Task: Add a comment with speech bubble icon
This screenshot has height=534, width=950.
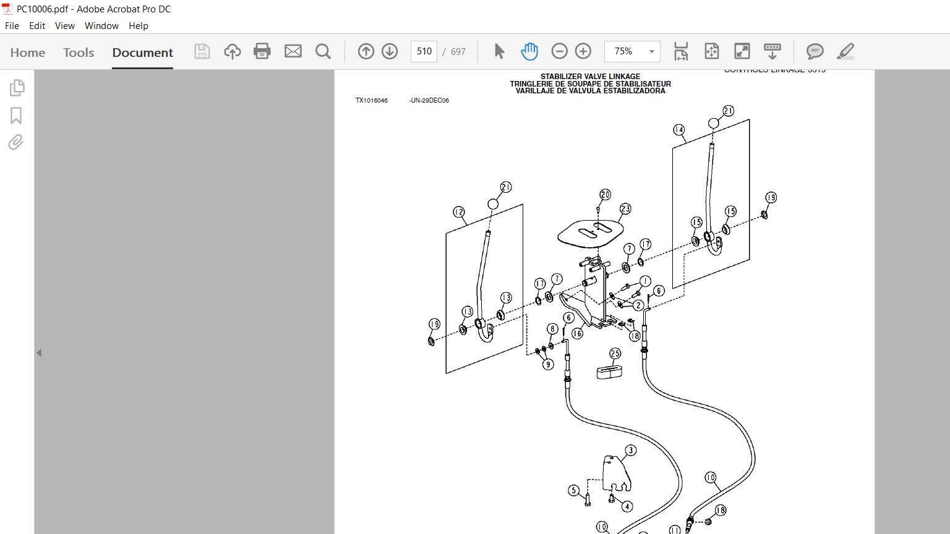Action: (x=815, y=51)
